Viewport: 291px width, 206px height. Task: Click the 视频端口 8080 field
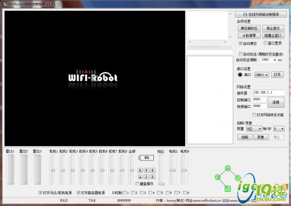click(260, 106)
